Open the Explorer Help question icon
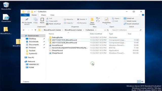The height and width of the screenshot is (91, 162). tap(143, 15)
